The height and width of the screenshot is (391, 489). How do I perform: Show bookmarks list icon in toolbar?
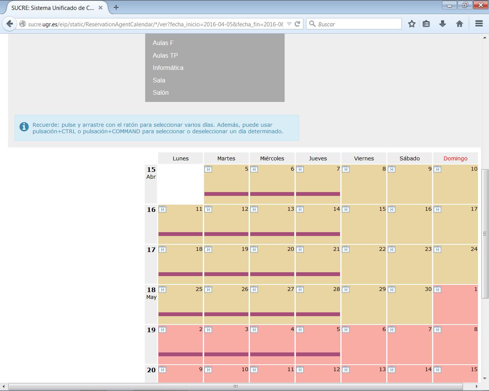pyautogui.click(x=426, y=24)
